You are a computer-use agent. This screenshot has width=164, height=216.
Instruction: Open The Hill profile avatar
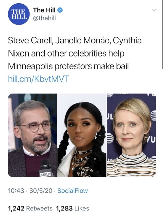click(x=19, y=14)
